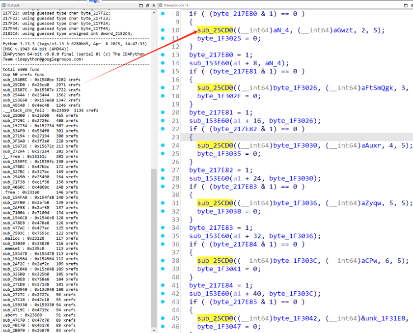Select 'sub_1540BC : 0x1540bc 3202 xrefs' output row
Screen dimensions: 413x333
[42, 80]
